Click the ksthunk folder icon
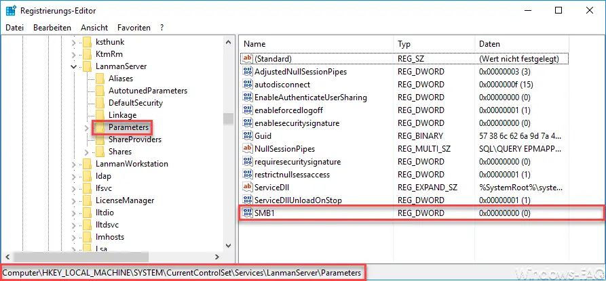Screen dimensions: 606x281 (88, 41)
